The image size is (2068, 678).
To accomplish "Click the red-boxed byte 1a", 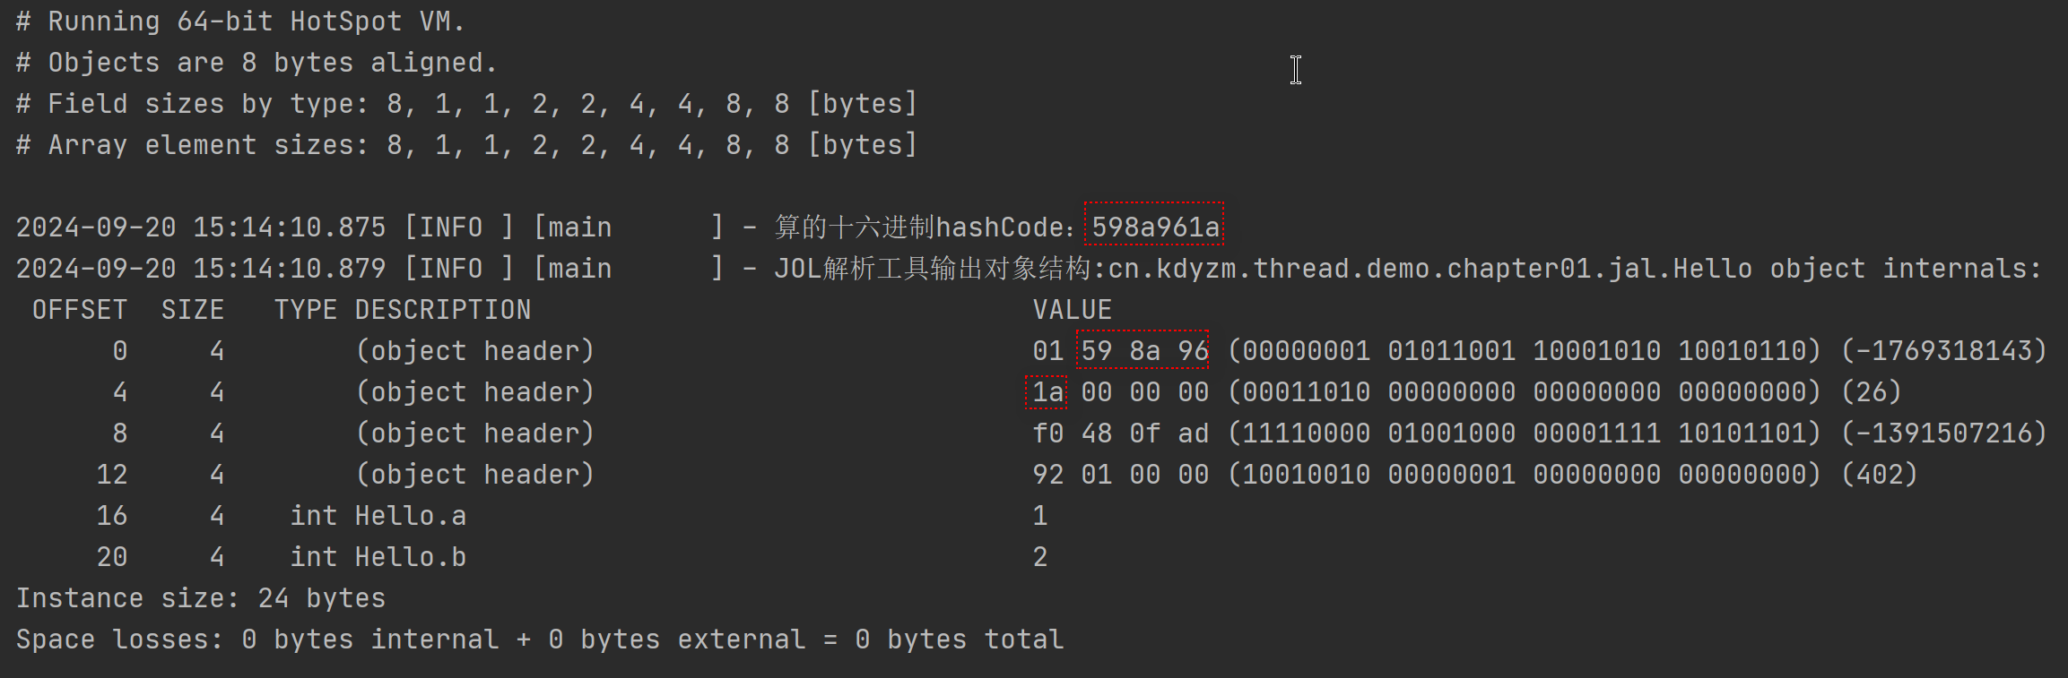I will coord(1047,392).
